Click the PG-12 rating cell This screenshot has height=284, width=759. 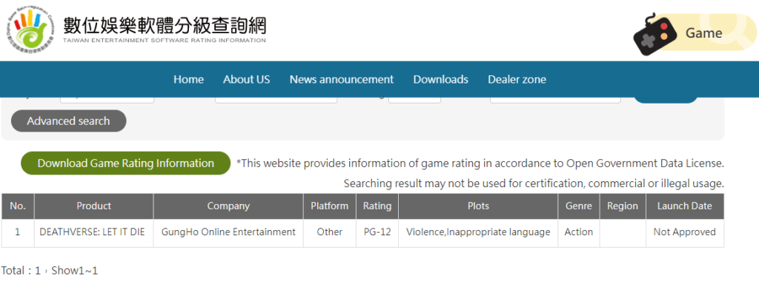[377, 232]
